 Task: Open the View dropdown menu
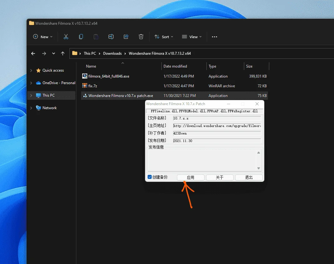coord(192,37)
